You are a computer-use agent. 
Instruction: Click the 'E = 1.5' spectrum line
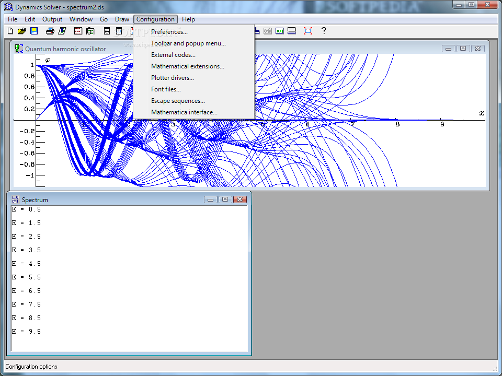[x=26, y=223]
